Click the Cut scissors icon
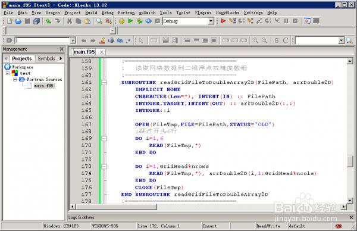This screenshot has width=357, height=231. coord(70,21)
